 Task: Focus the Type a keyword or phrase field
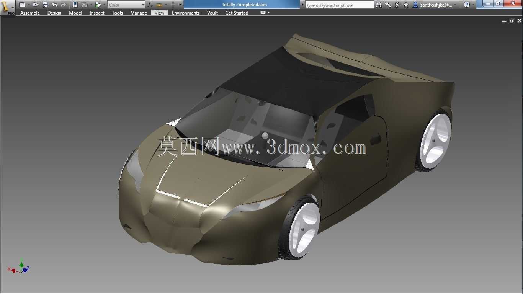click(x=339, y=5)
